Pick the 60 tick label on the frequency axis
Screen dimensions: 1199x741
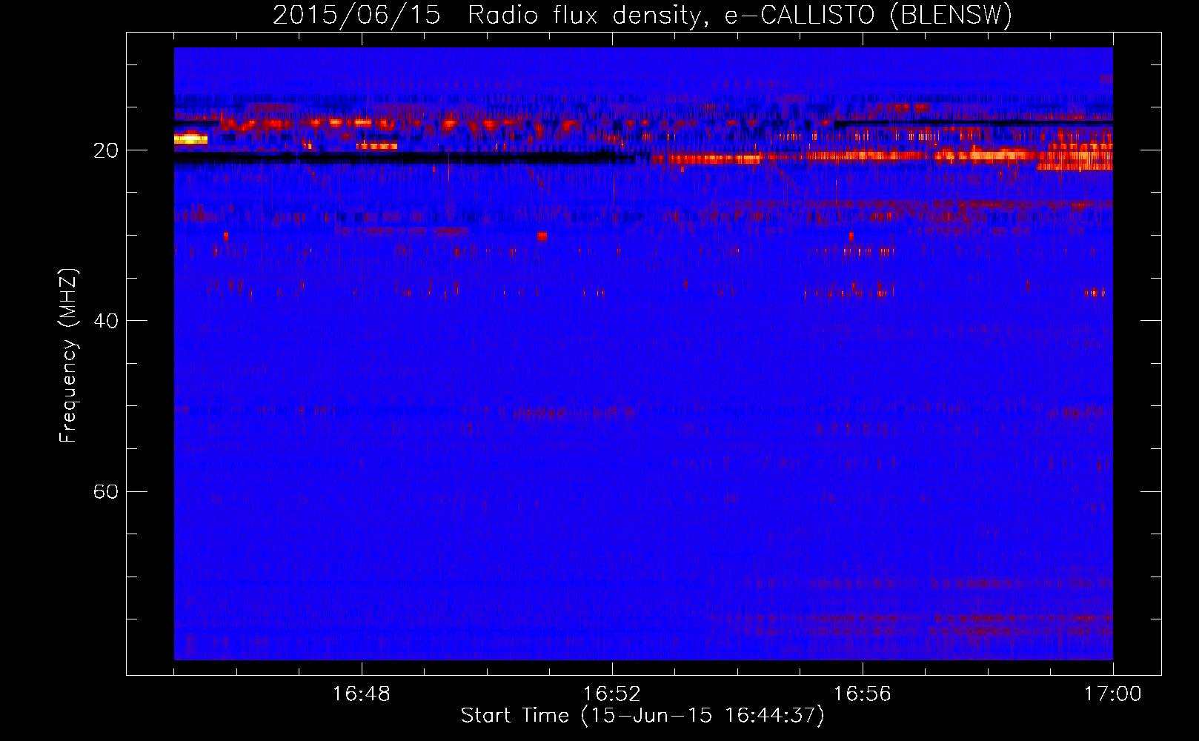(x=106, y=491)
